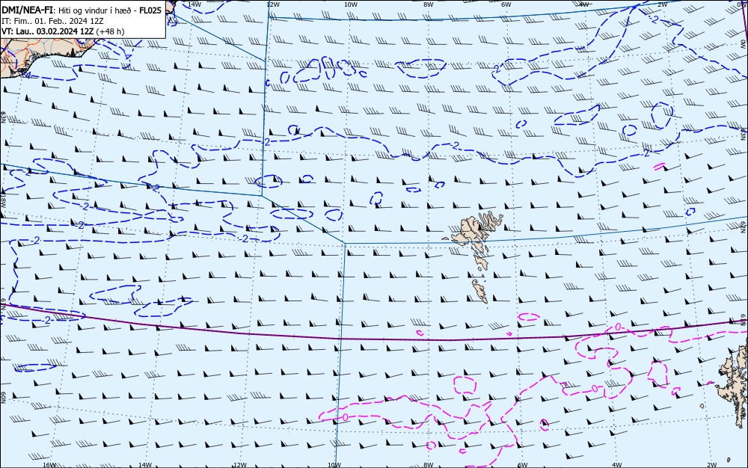The image size is (748, 468).
Task: Click the 63N latitude label on the left edge
Action: 3,117
